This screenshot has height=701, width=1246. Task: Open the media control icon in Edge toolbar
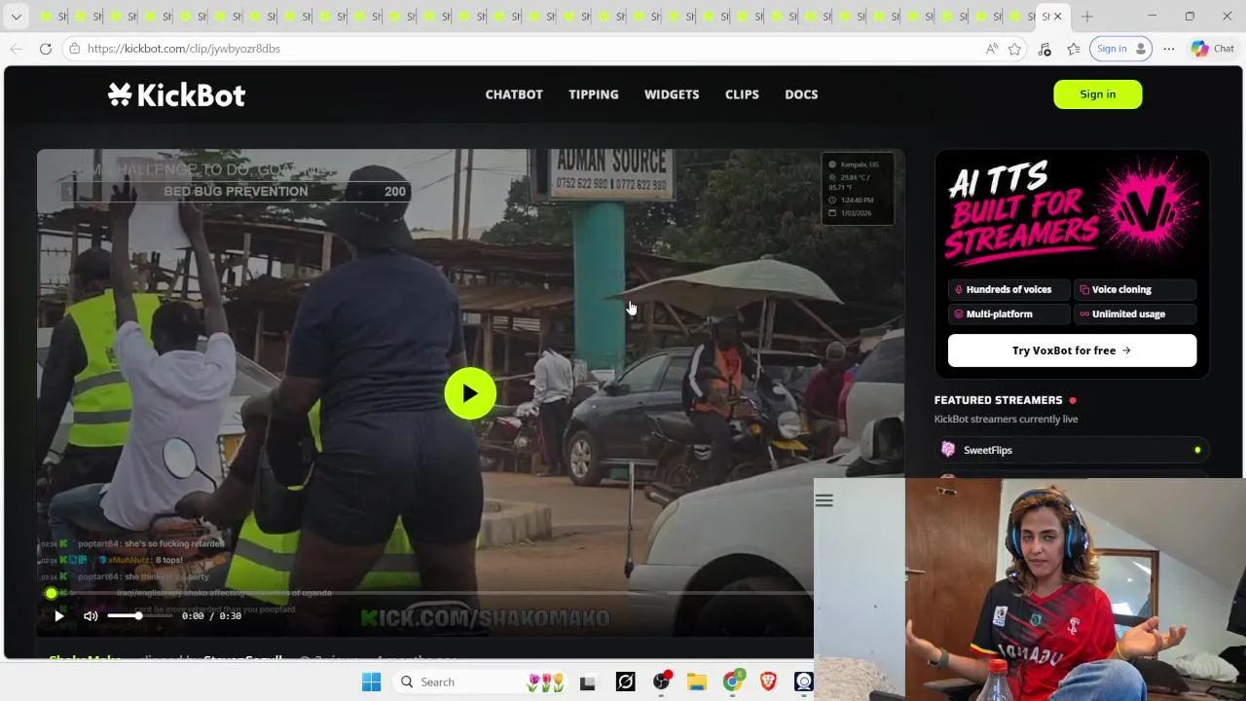click(x=1044, y=49)
